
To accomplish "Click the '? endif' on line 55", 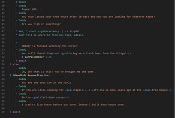I will (21, 61).
